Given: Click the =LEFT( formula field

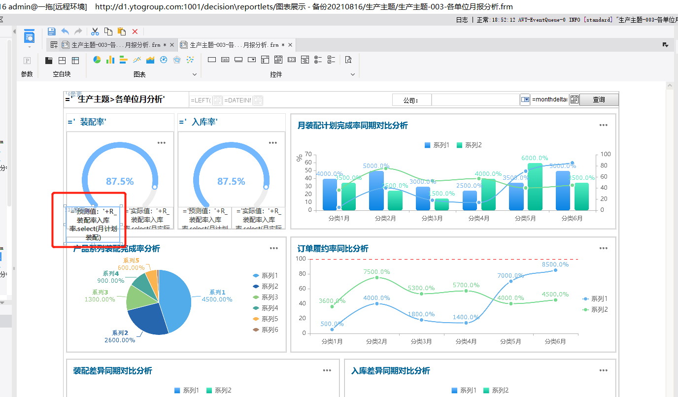Looking at the screenshot, I should pos(200,100).
